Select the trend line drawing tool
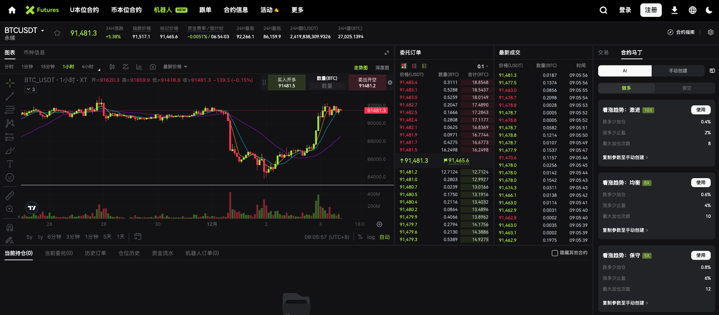Viewport: 719px width, 315px height. click(10, 96)
